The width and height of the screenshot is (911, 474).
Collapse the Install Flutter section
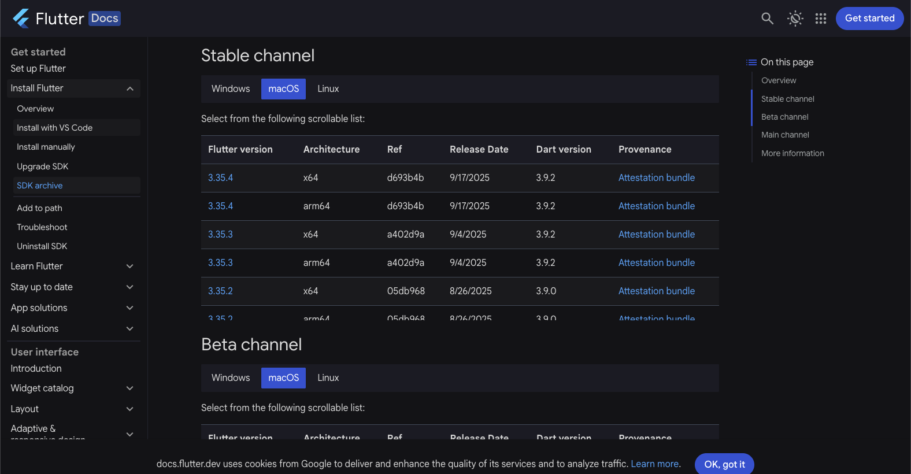click(x=130, y=88)
